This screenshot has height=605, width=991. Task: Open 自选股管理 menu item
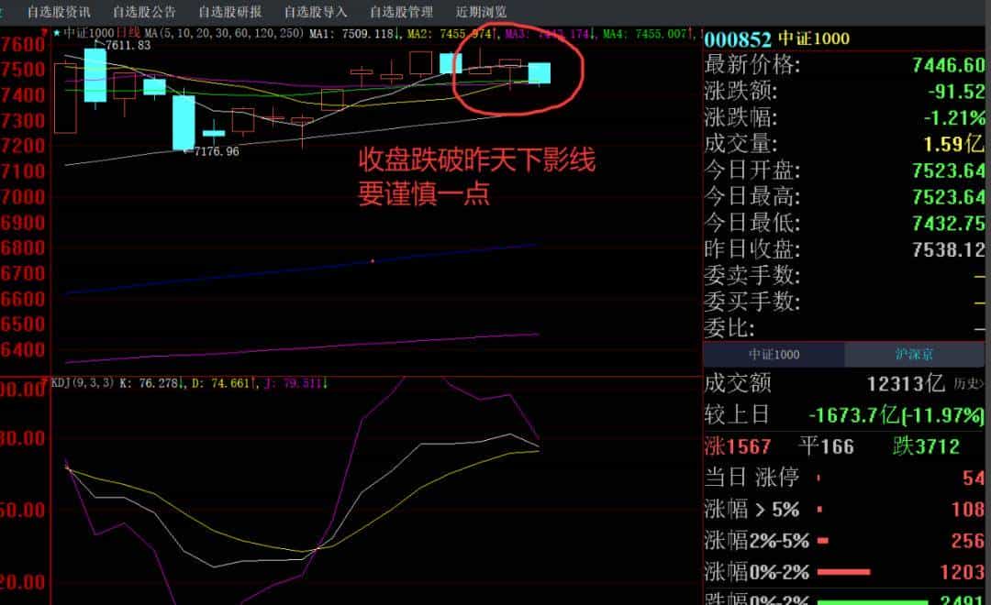pos(401,12)
